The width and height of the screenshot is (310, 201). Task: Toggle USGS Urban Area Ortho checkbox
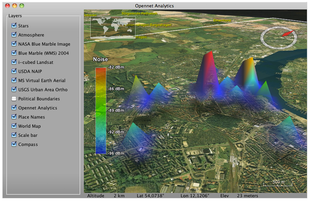(14, 90)
